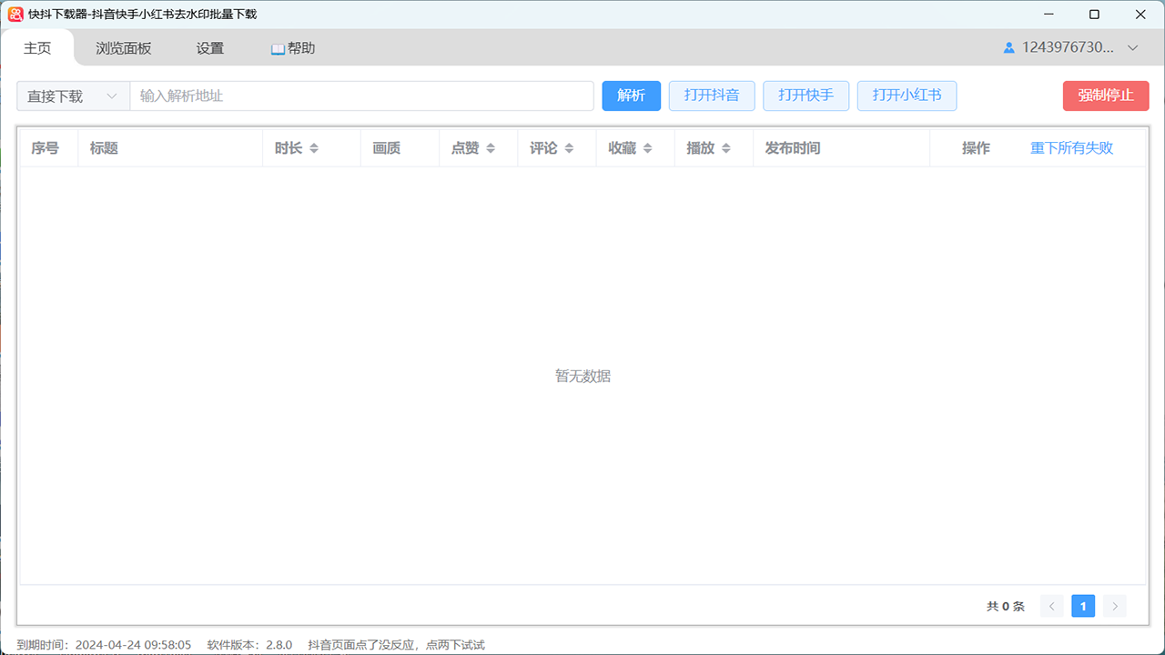Click the page 1 pagination button
The image size is (1165, 655).
1083,606
